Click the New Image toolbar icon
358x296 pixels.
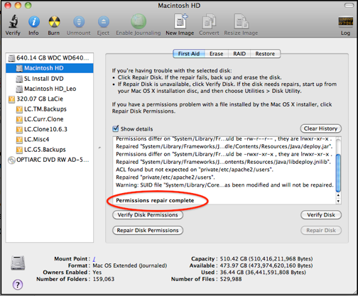(x=181, y=21)
